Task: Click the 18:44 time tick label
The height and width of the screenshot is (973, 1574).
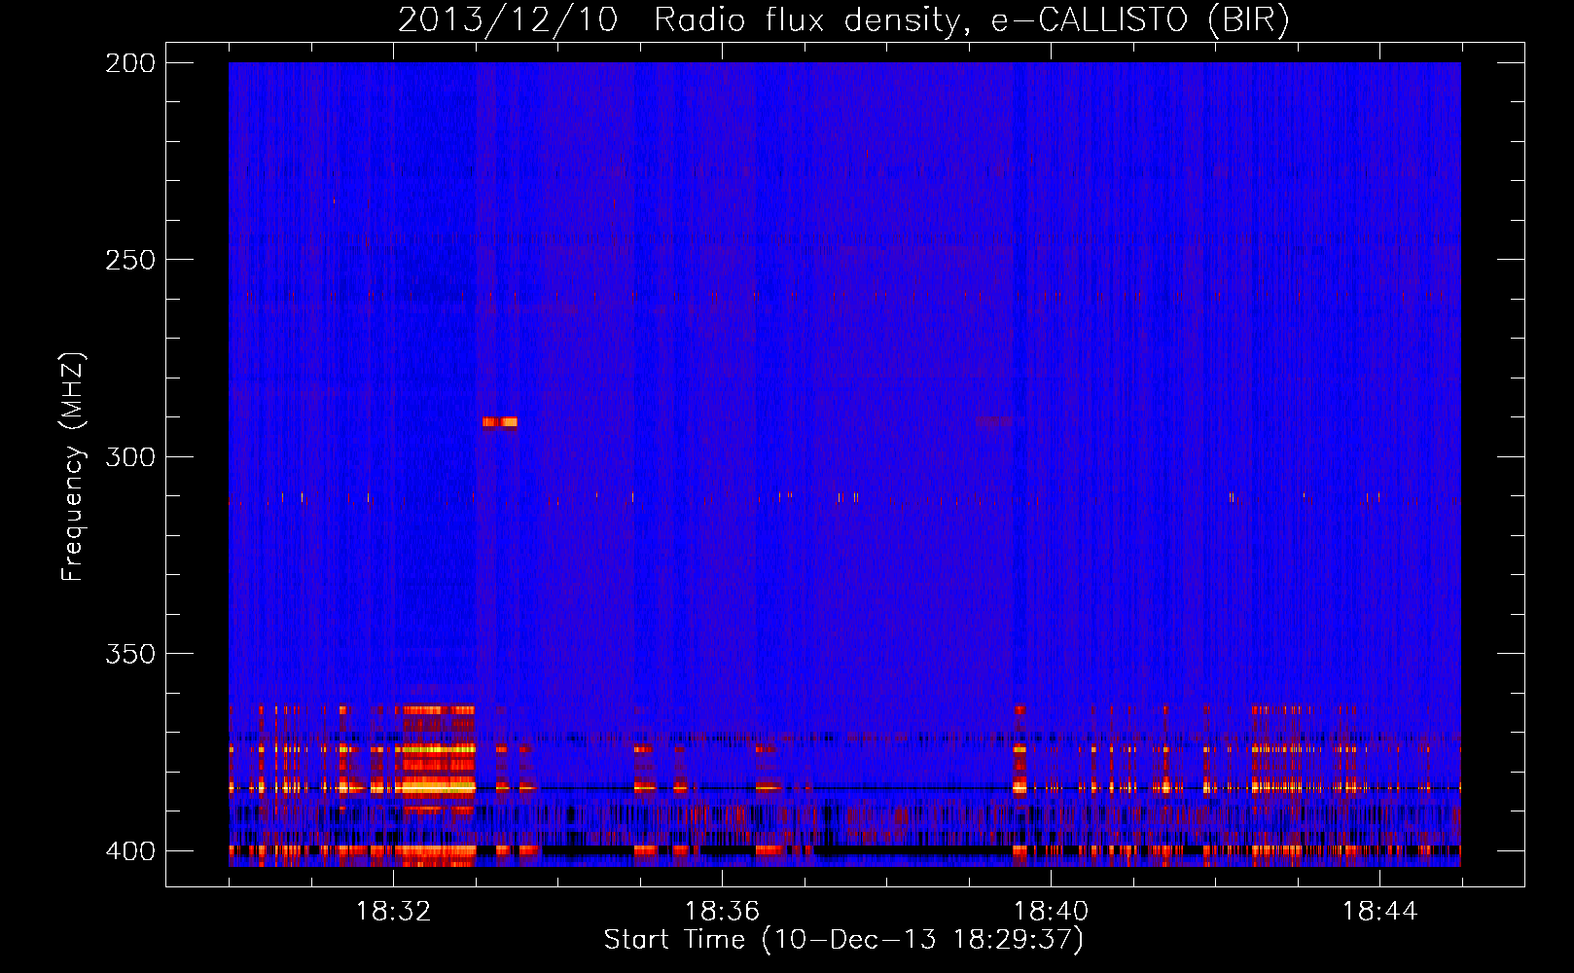Action: tap(1379, 912)
